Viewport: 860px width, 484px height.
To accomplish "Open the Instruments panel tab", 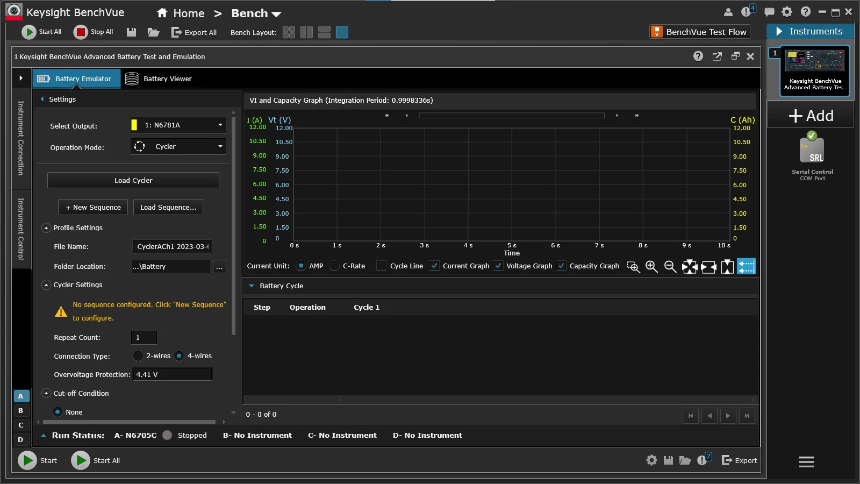I will pyautogui.click(x=810, y=31).
